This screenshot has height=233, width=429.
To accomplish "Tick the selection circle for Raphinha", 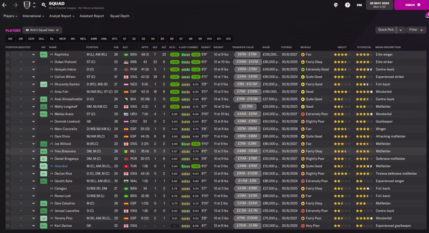I will 7,54.
